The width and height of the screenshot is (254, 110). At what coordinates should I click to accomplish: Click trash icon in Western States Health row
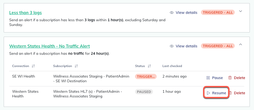coord(230,93)
